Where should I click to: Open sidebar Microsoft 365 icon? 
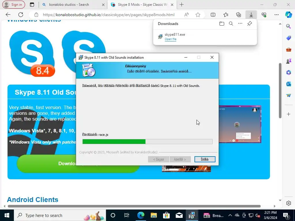coord(288,72)
